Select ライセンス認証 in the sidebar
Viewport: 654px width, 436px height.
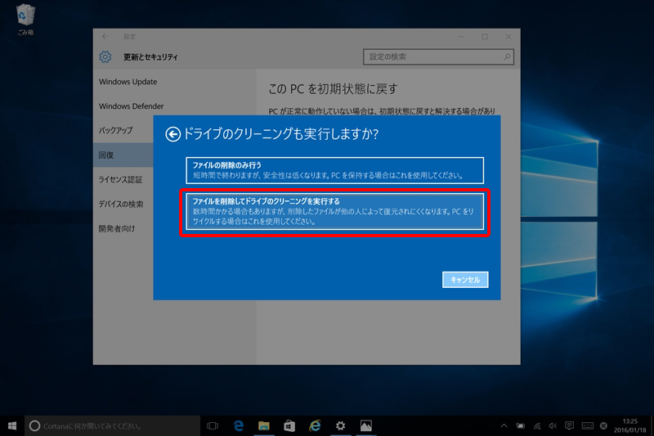click(120, 180)
